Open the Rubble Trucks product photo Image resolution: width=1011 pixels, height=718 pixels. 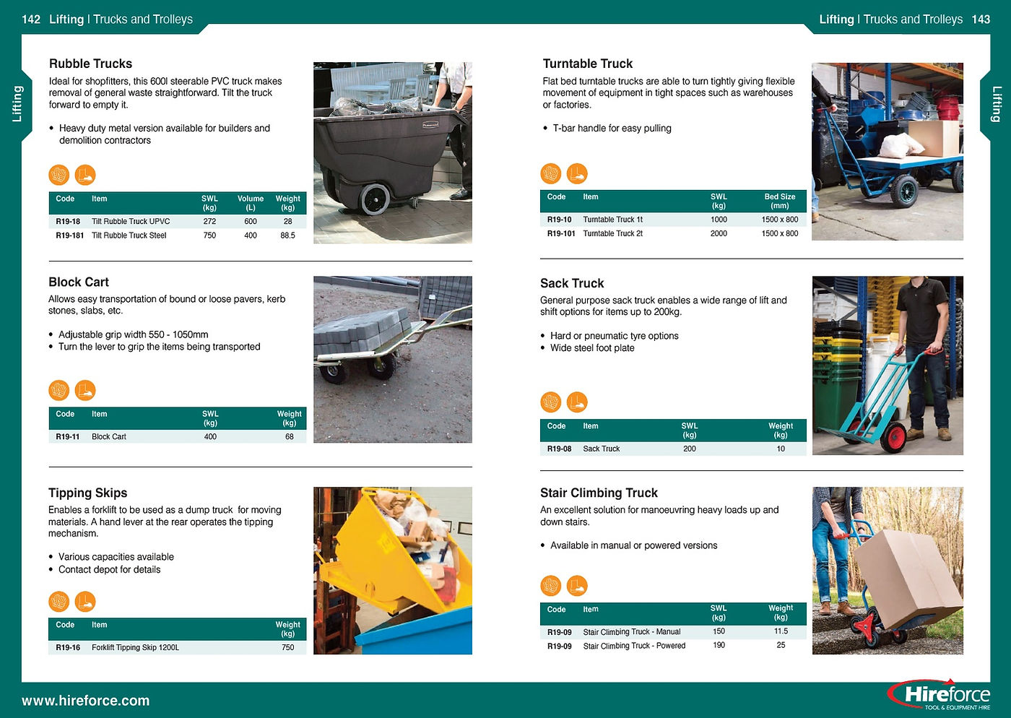[393, 152]
